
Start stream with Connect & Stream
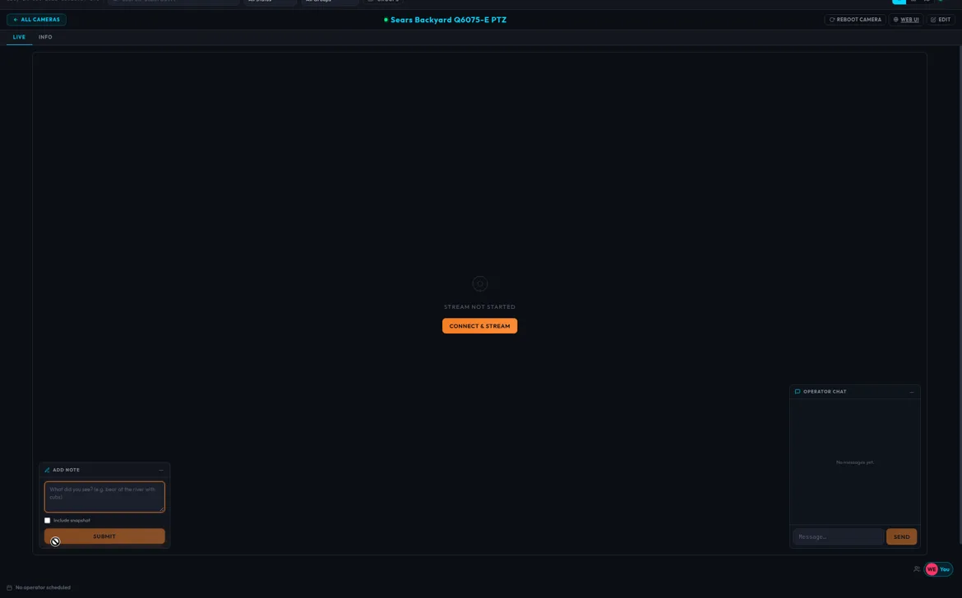(x=480, y=326)
